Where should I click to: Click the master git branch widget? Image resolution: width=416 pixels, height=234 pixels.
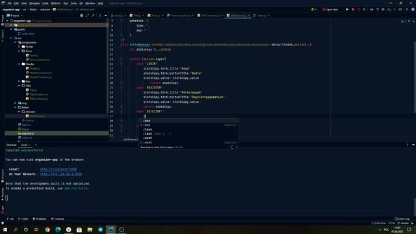[403, 223]
